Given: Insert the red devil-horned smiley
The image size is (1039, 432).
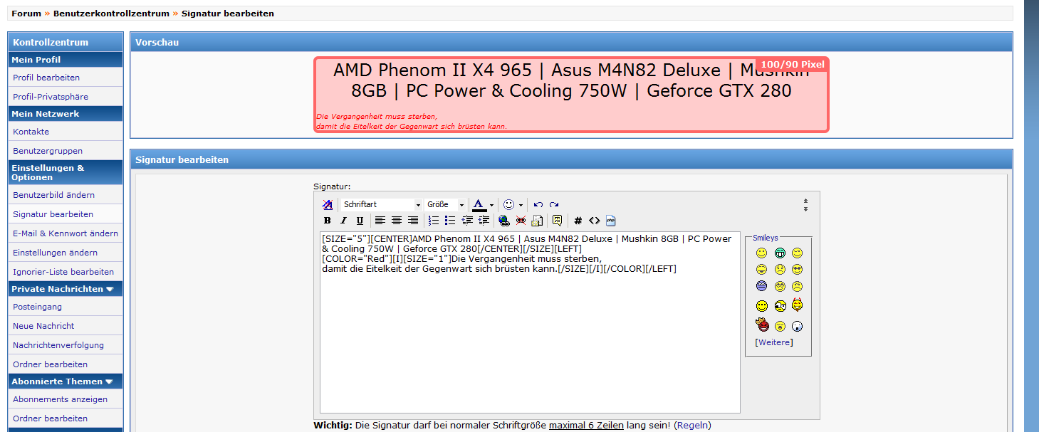Looking at the screenshot, I should (x=798, y=305).
